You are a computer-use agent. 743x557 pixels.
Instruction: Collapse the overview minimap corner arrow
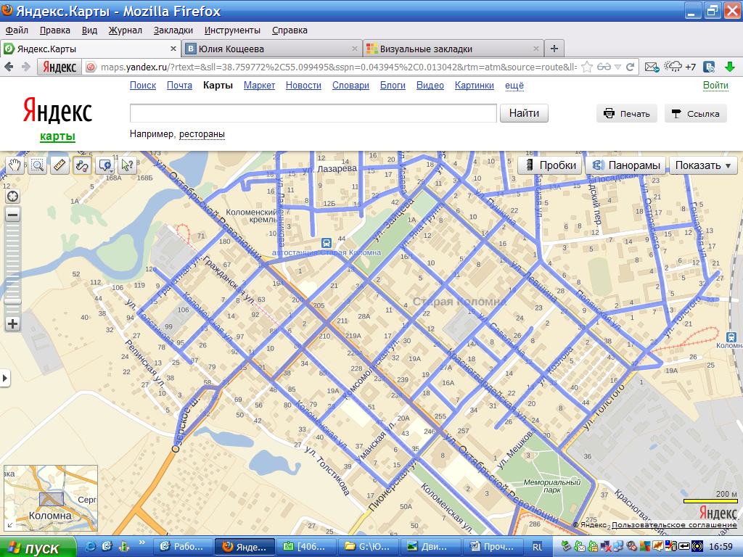(x=9, y=525)
